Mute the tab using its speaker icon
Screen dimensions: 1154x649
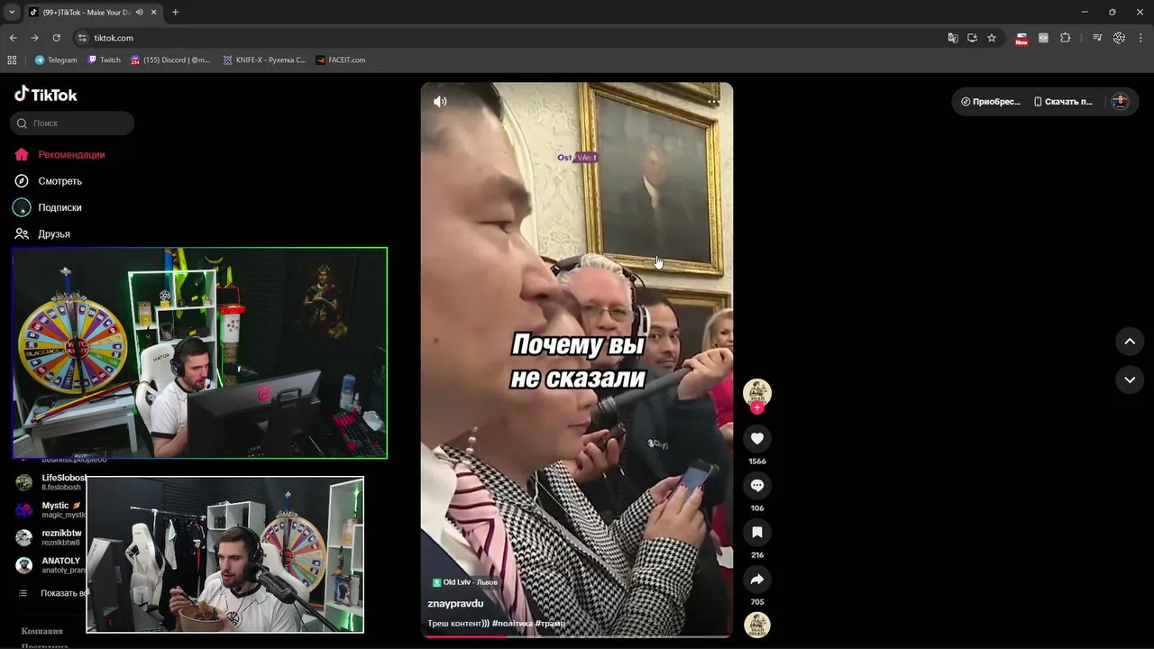[x=139, y=13]
